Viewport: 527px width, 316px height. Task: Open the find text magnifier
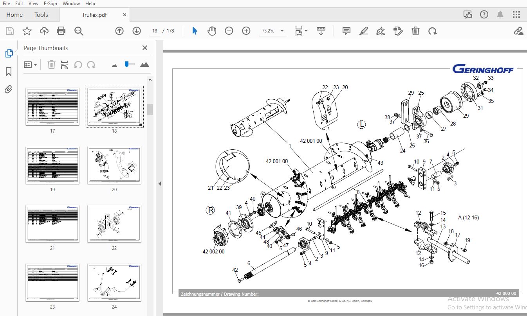coord(79,31)
